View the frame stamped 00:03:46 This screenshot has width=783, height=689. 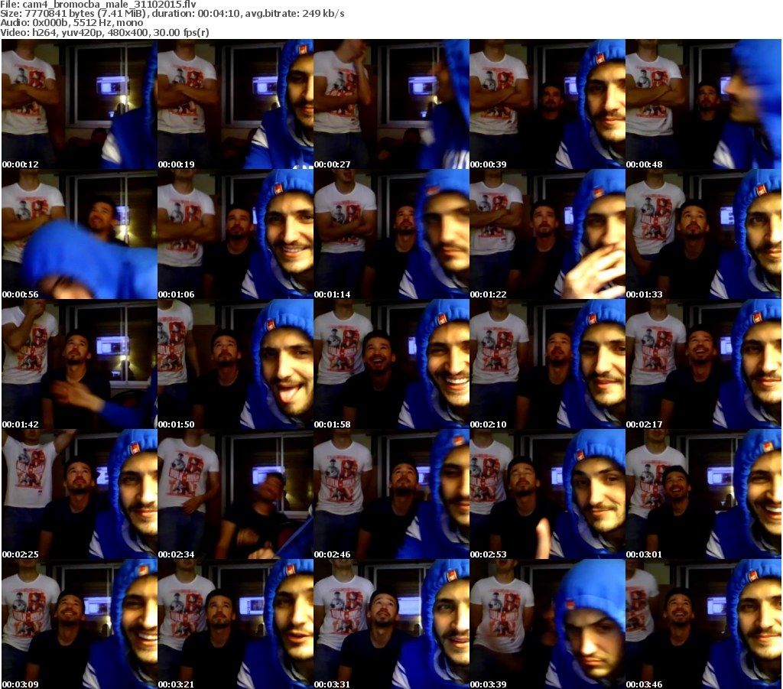703,624
